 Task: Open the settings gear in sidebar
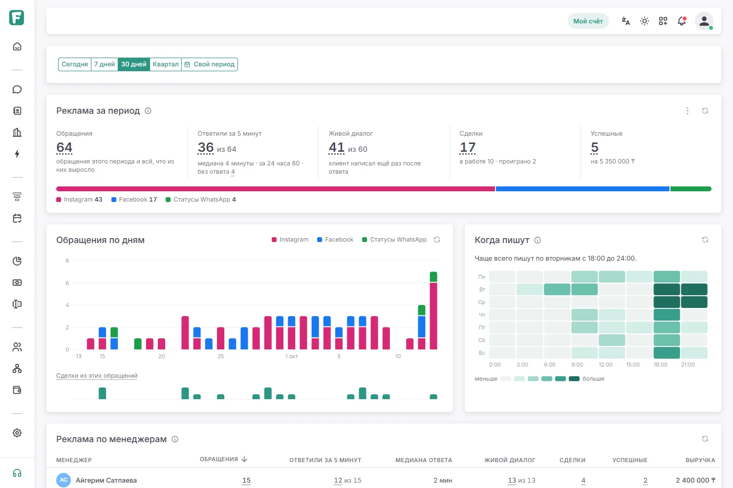point(17,433)
